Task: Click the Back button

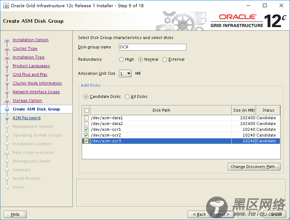Action: pos(199,214)
